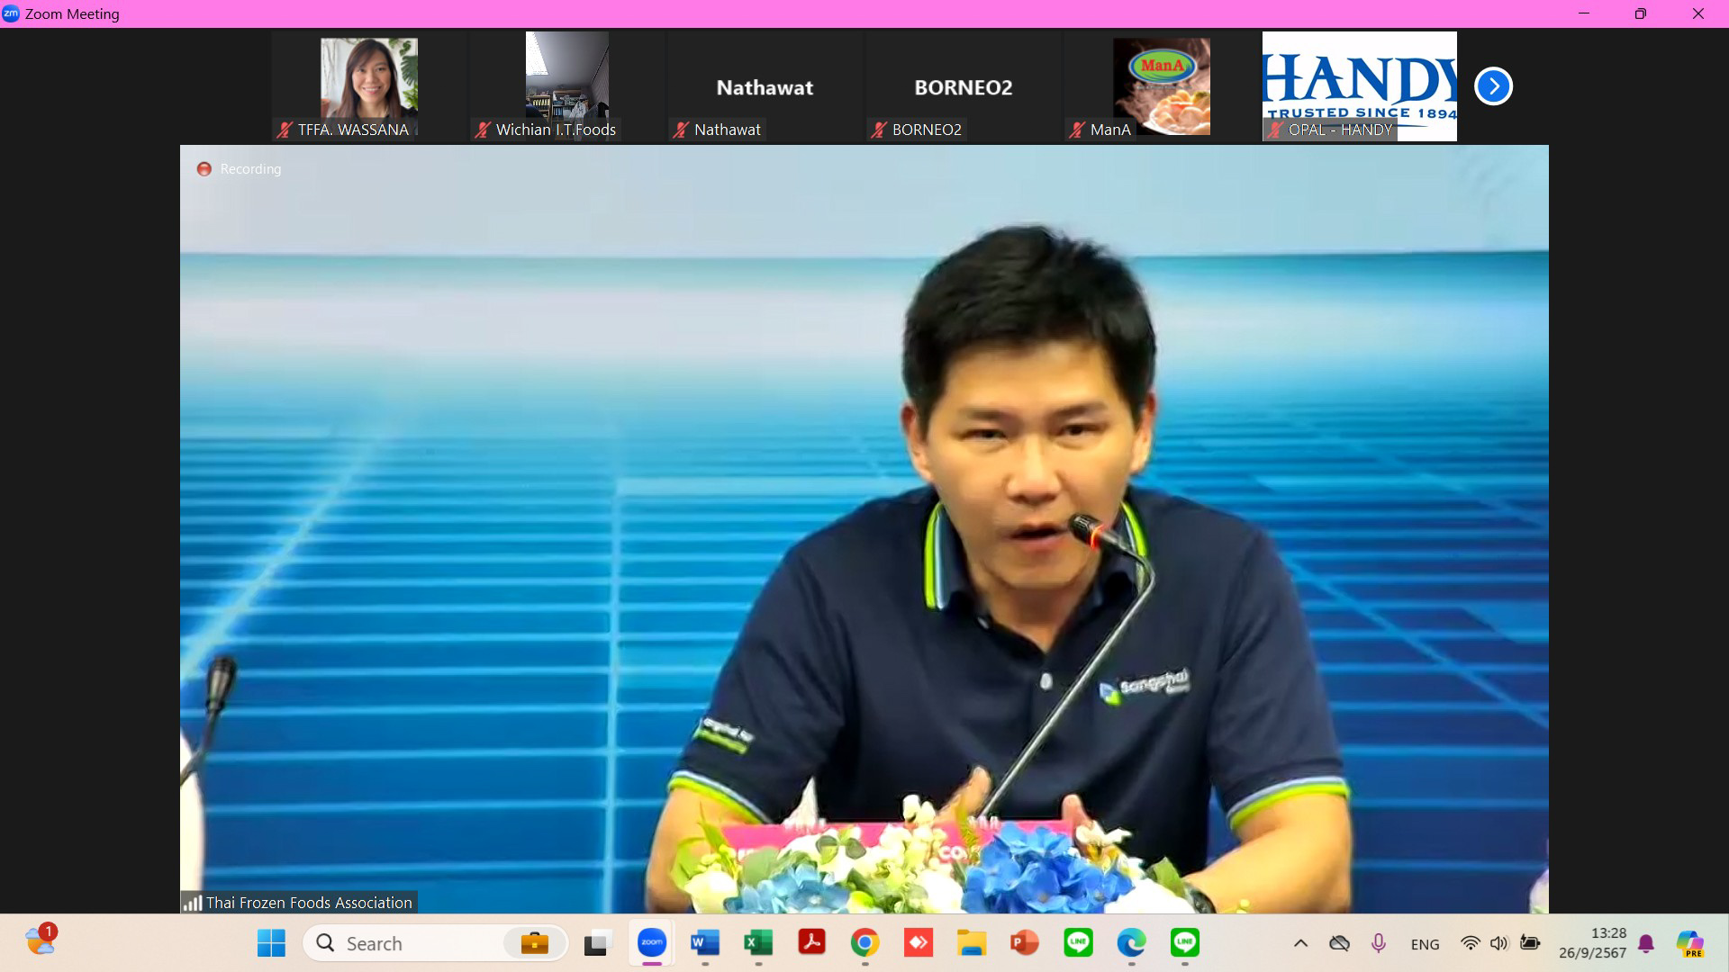Launch Adobe Acrobat from taskbar
Screen dimensions: 1729x972
click(x=811, y=943)
